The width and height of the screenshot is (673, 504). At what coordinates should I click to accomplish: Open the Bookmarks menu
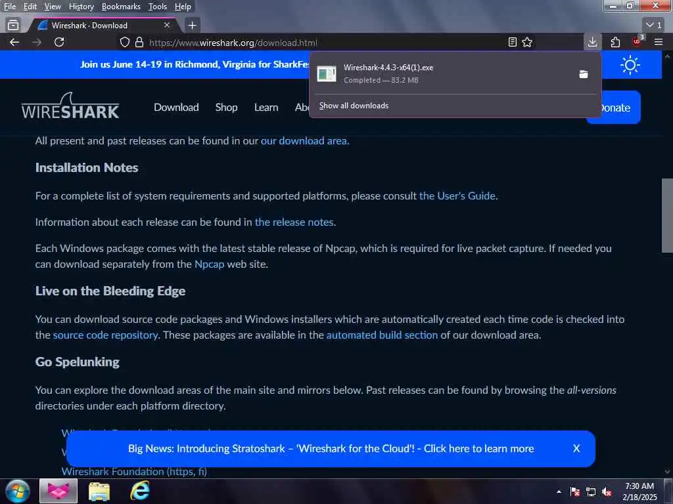click(121, 7)
